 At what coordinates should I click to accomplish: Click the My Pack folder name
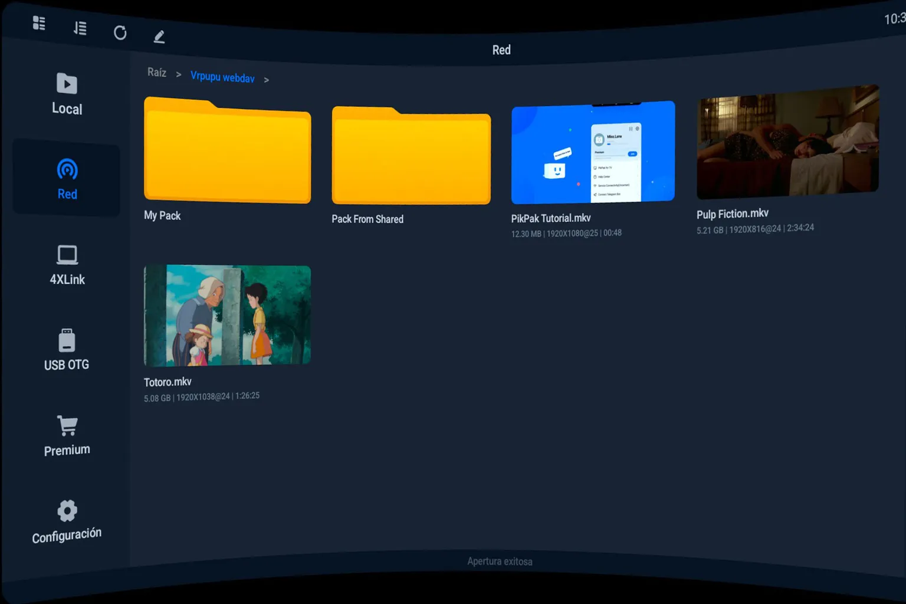point(162,215)
